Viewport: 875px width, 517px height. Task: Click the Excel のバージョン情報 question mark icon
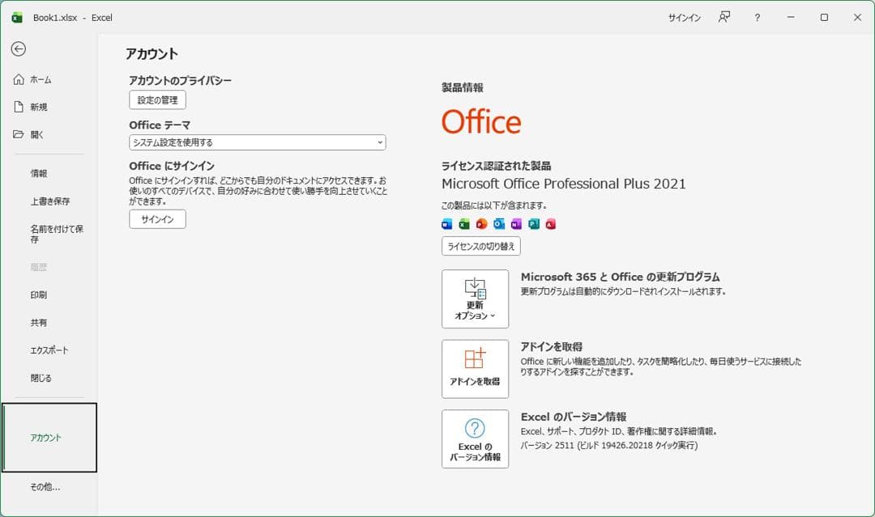point(475,429)
